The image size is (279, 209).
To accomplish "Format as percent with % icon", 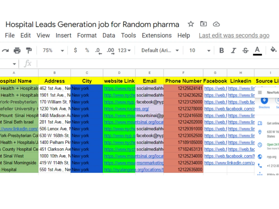I will 87,50.
